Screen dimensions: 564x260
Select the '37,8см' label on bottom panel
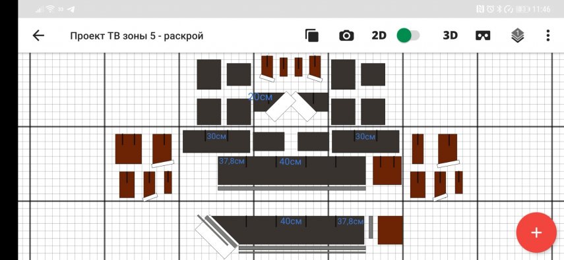350,222
